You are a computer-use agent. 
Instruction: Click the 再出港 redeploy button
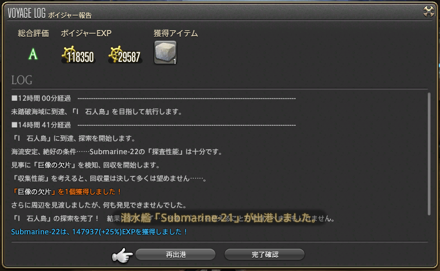(x=175, y=254)
